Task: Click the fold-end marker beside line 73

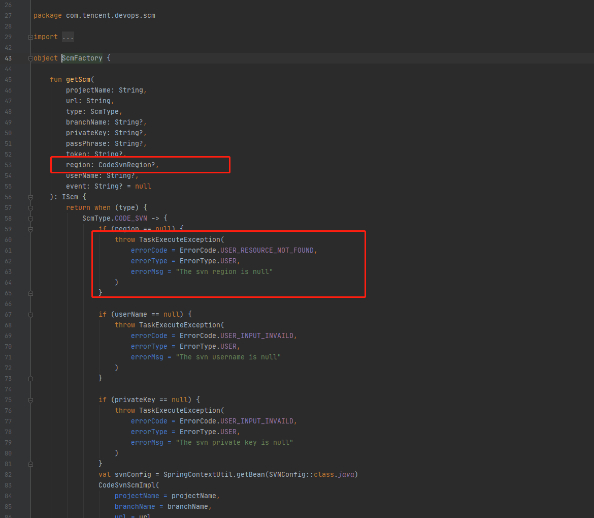Action: click(30, 378)
